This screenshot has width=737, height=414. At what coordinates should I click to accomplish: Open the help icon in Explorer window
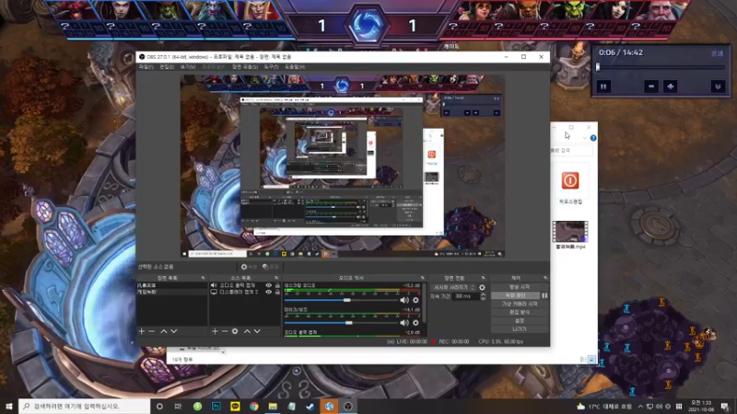click(593, 138)
